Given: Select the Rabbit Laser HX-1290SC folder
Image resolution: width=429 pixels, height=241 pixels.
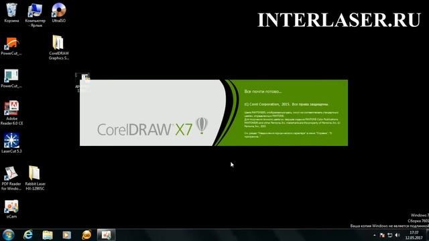Looking at the screenshot, I should pos(35,178).
